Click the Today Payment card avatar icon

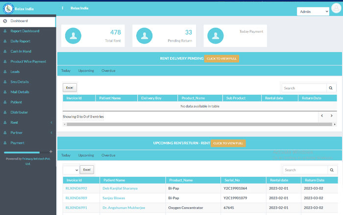point(216,36)
